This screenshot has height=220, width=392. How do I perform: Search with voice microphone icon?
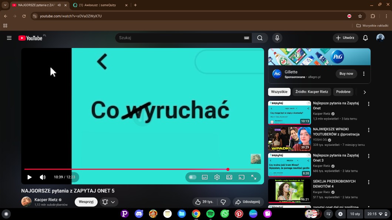[x=277, y=38]
